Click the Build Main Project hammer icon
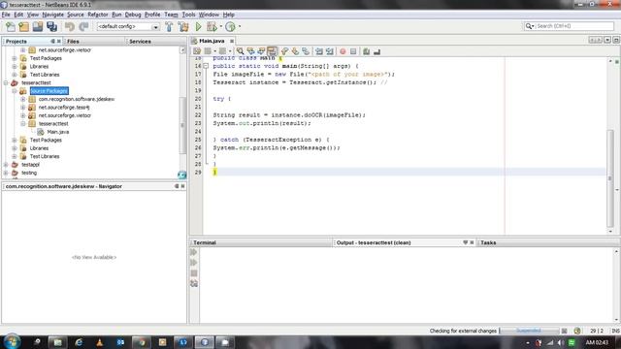The width and height of the screenshot is (621, 349). click(169, 26)
